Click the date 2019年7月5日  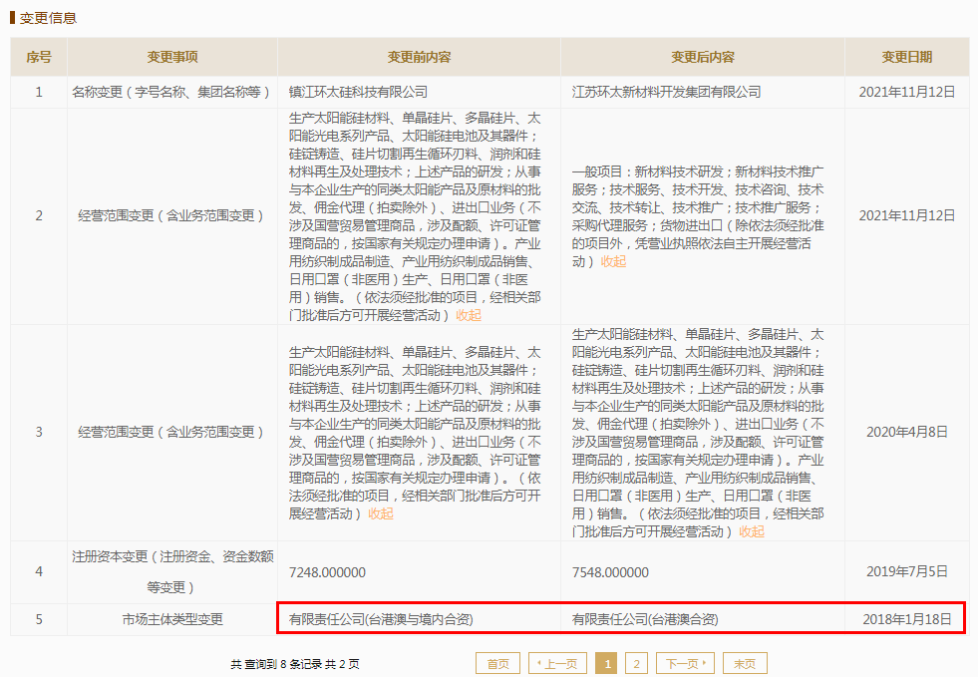coord(907,571)
